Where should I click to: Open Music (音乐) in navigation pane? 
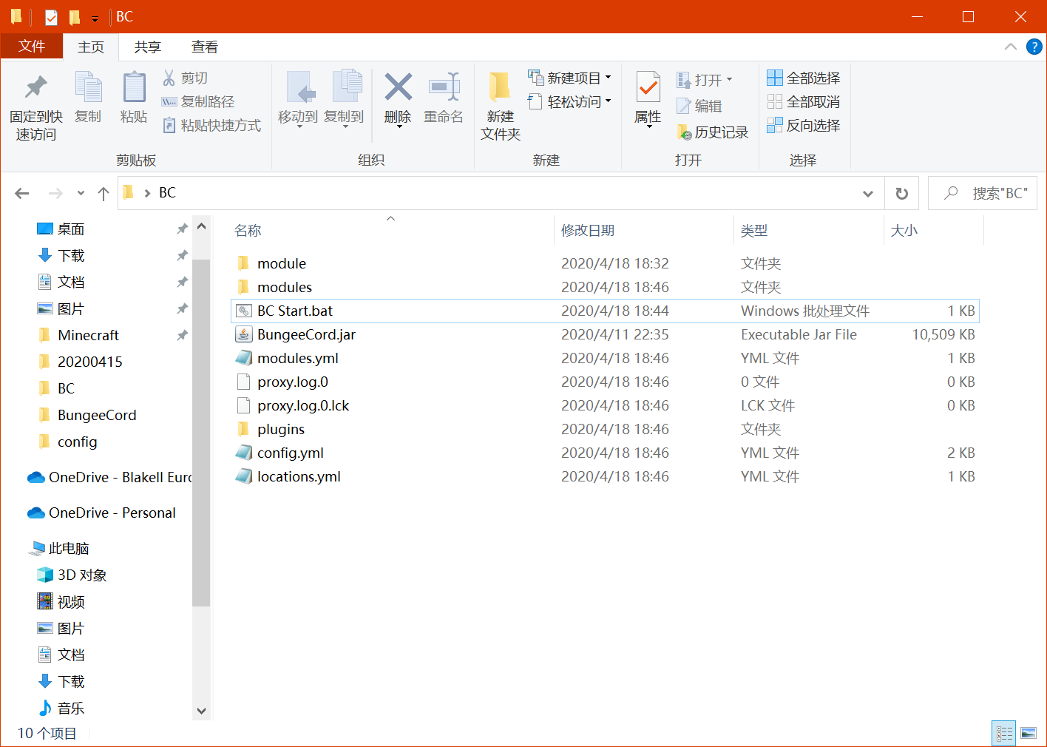click(x=61, y=708)
